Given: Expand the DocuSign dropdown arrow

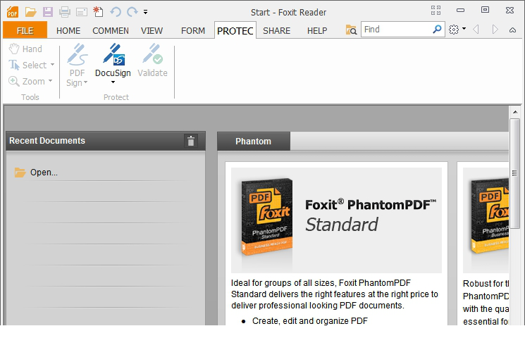Looking at the screenshot, I should 113,82.
